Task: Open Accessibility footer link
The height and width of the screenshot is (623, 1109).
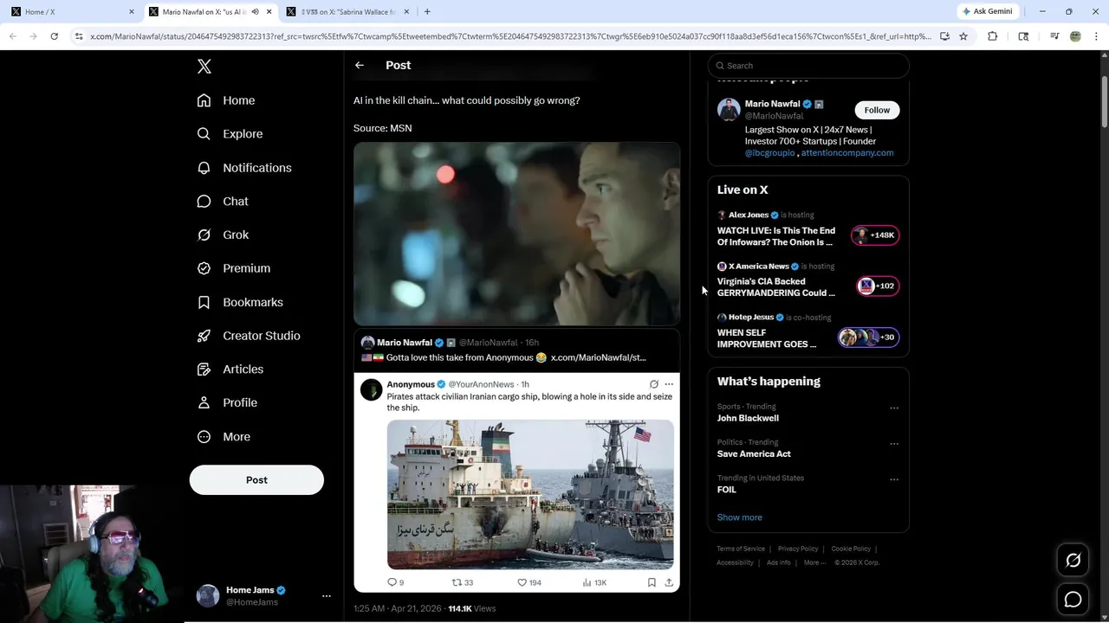Action: click(x=735, y=562)
